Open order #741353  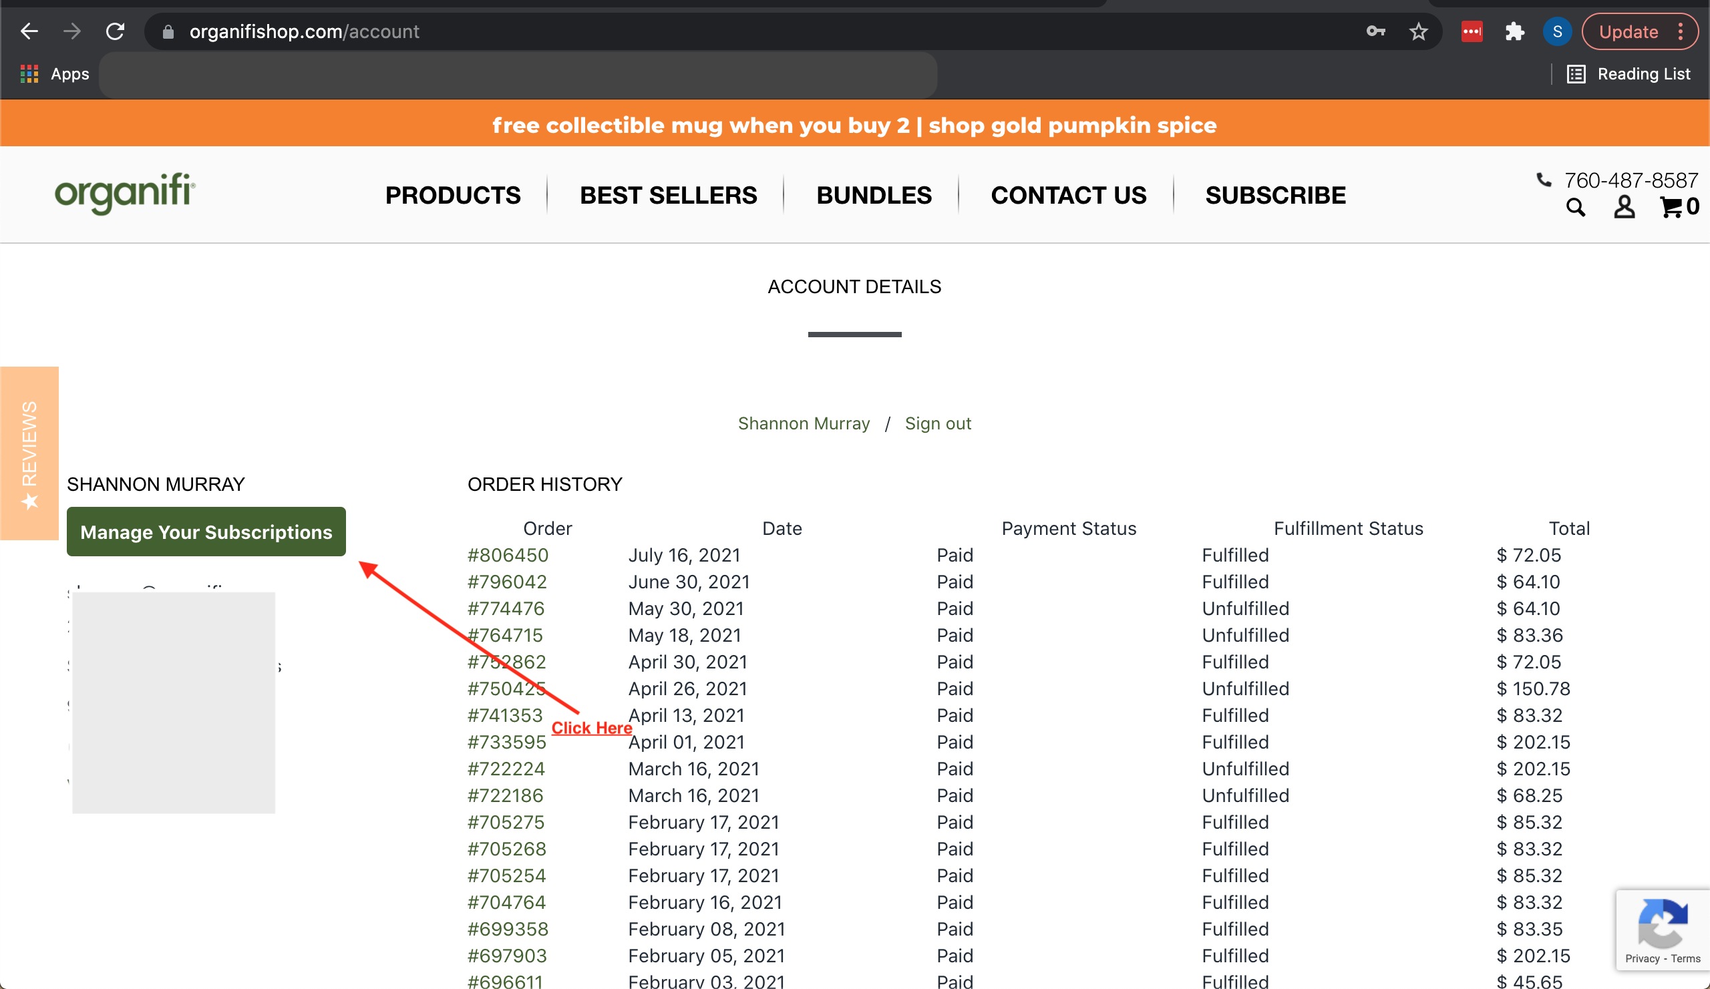pyautogui.click(x=505, y=715)
